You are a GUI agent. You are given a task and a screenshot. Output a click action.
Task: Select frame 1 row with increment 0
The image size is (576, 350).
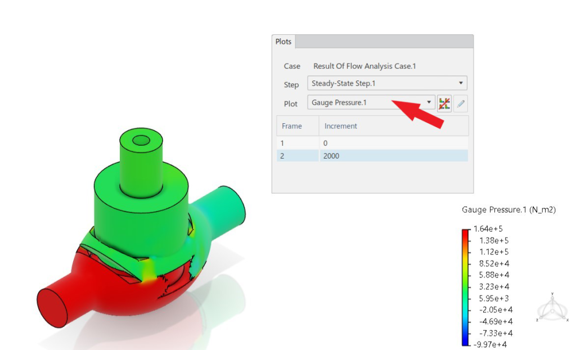[x=372, y=143]
